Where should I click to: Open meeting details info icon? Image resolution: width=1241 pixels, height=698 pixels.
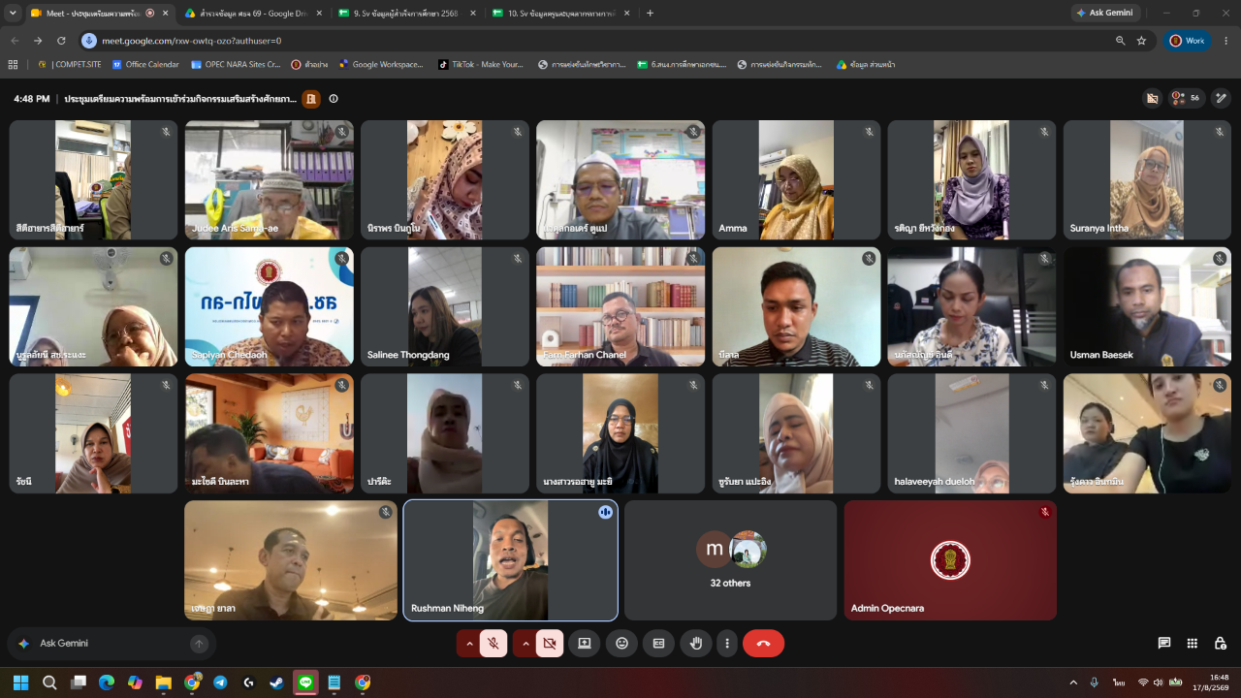334,99
